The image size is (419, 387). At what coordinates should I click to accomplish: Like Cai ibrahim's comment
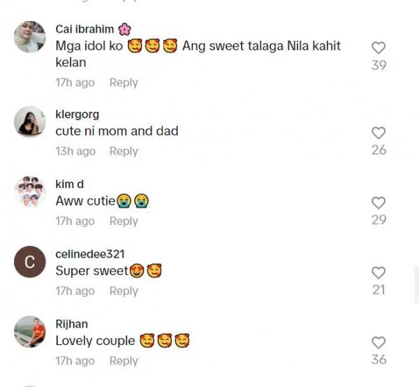click(x=378, y=48)
